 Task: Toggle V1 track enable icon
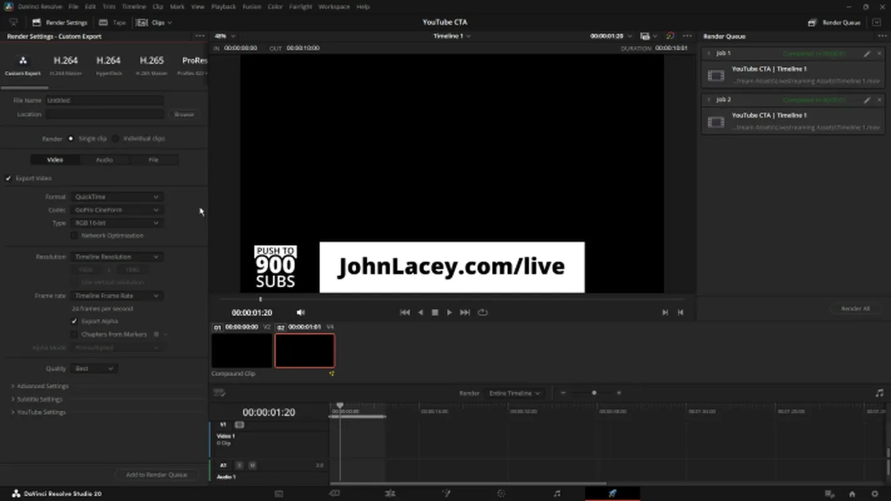coord(239,425)
